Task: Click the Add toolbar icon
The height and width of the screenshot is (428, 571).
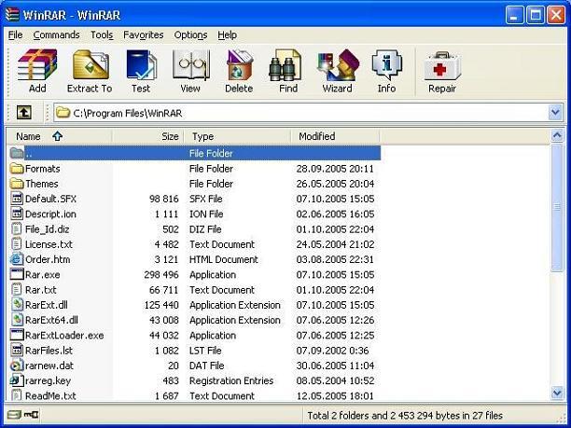Action: click(37, 65)
